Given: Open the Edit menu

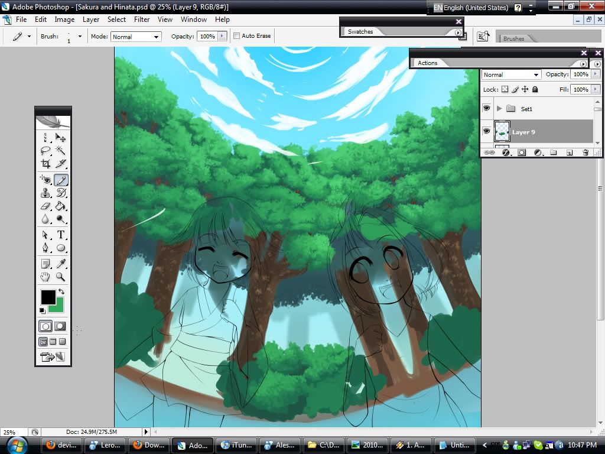Looking at the screenshot, I should tap(41, 20).
